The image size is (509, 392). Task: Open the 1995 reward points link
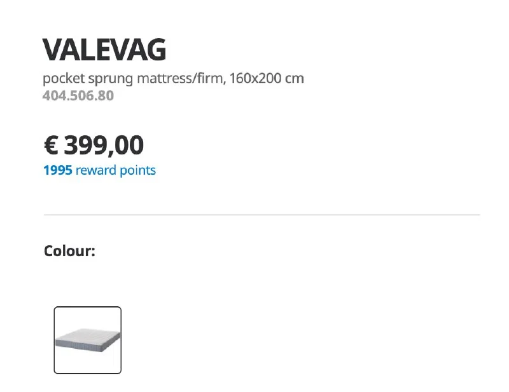point(99,170)
